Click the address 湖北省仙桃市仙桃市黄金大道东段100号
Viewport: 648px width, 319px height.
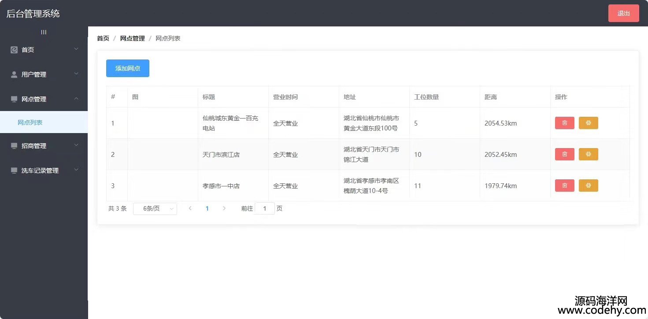(371, 123)
